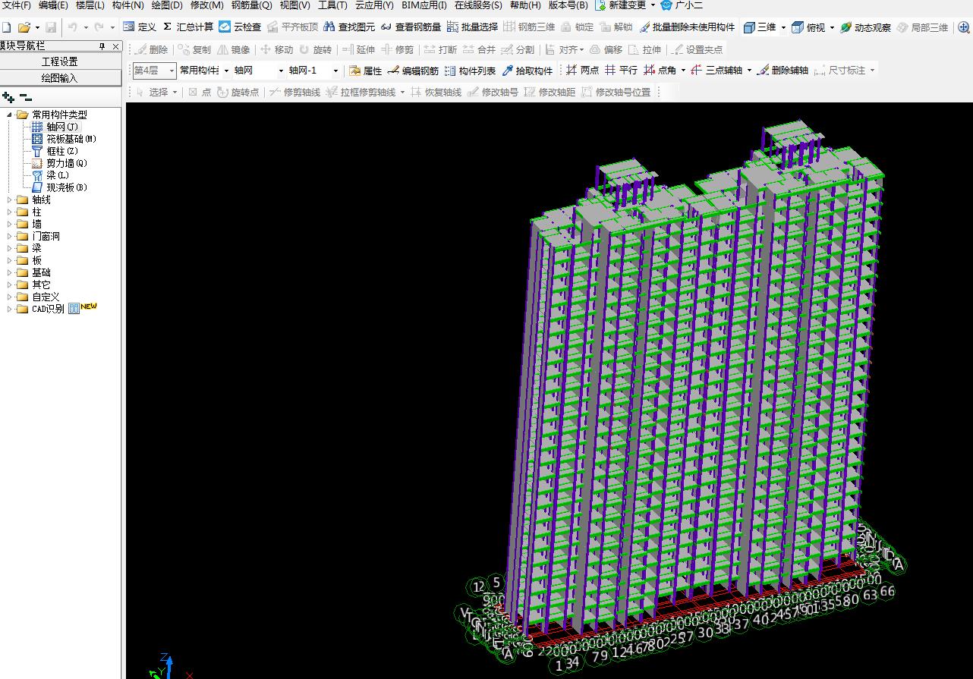Click the expand-all plus icon in navigation

click(8, 97)
